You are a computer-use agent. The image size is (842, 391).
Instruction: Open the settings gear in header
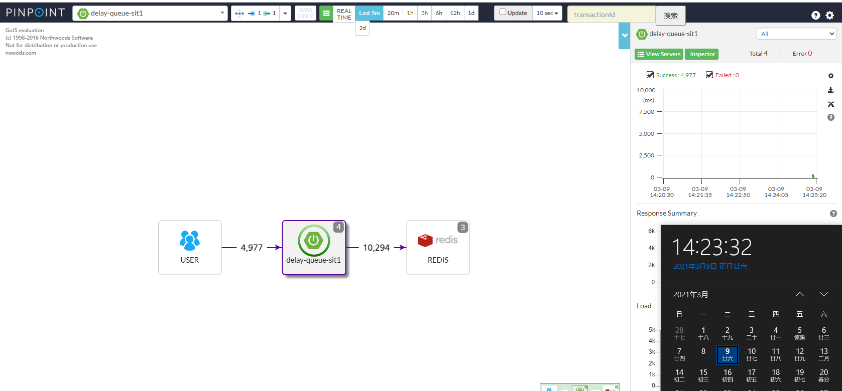tap(830, 16)
